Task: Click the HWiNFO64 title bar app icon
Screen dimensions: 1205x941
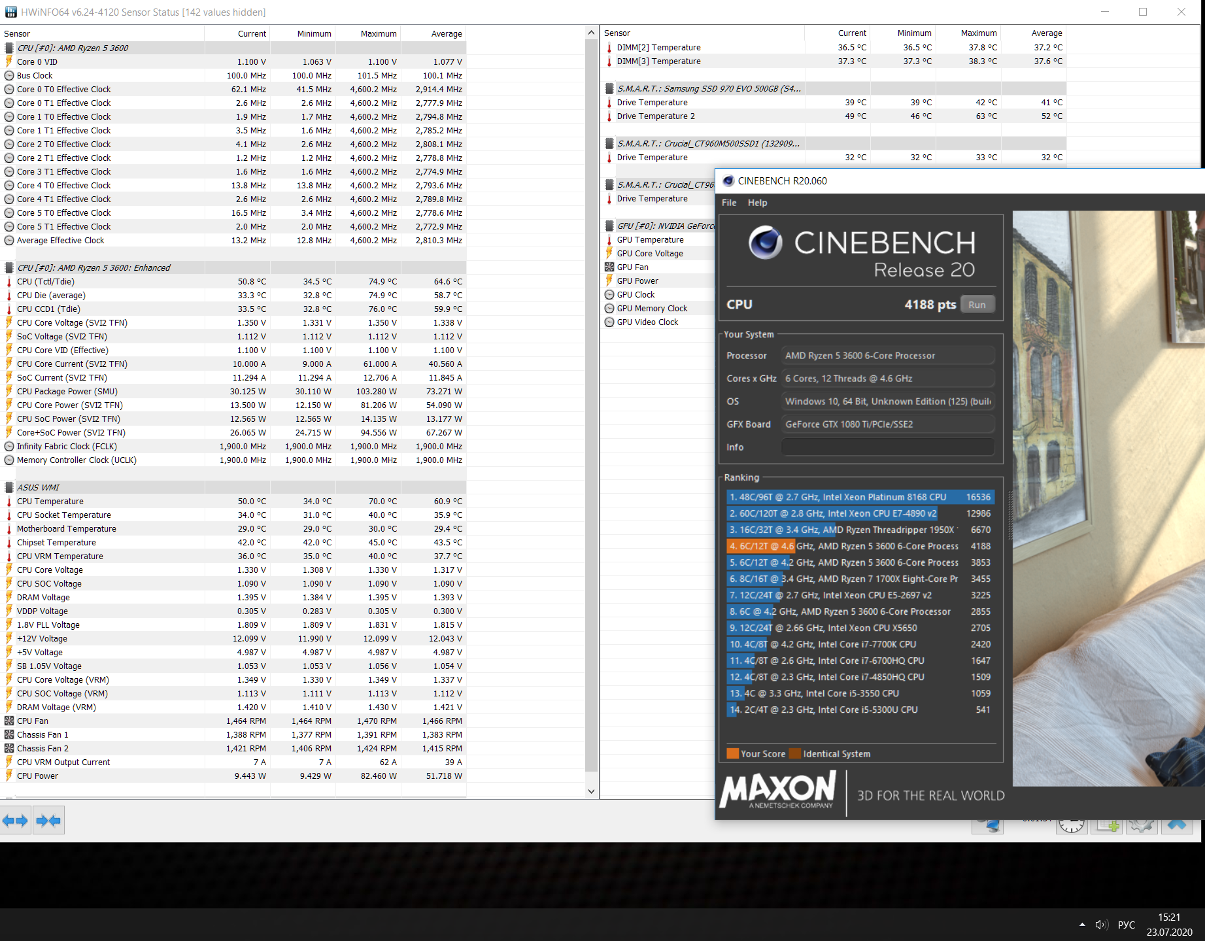Action: click(11, 12)
